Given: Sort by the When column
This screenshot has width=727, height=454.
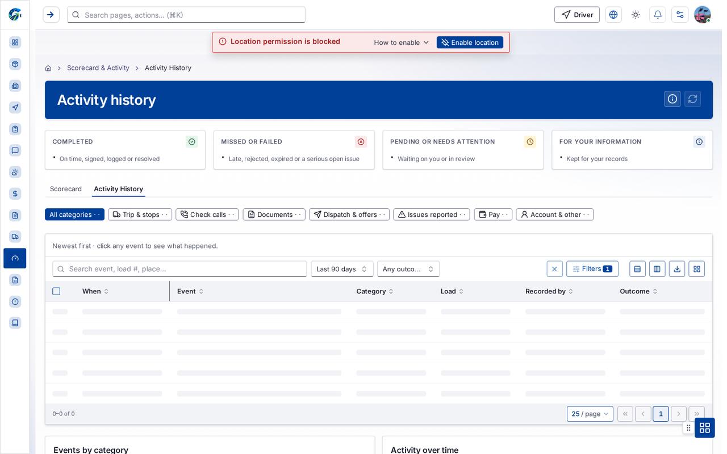Looking at the screenshot, I should tap(95, 291).
